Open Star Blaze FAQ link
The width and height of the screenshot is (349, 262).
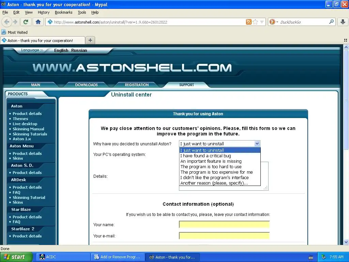point(16,222)
